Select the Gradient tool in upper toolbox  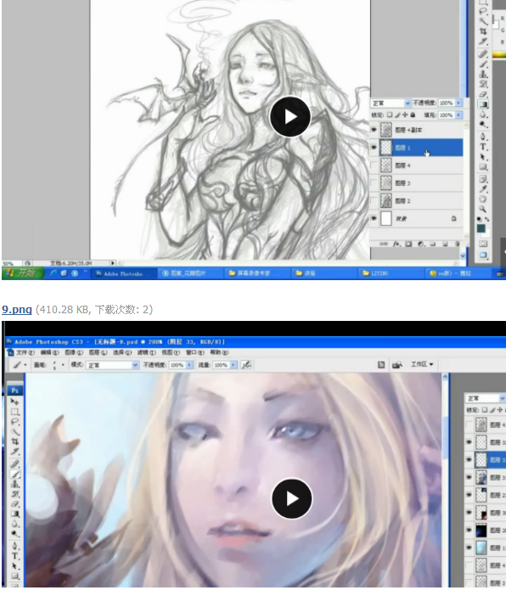(483, 104)
